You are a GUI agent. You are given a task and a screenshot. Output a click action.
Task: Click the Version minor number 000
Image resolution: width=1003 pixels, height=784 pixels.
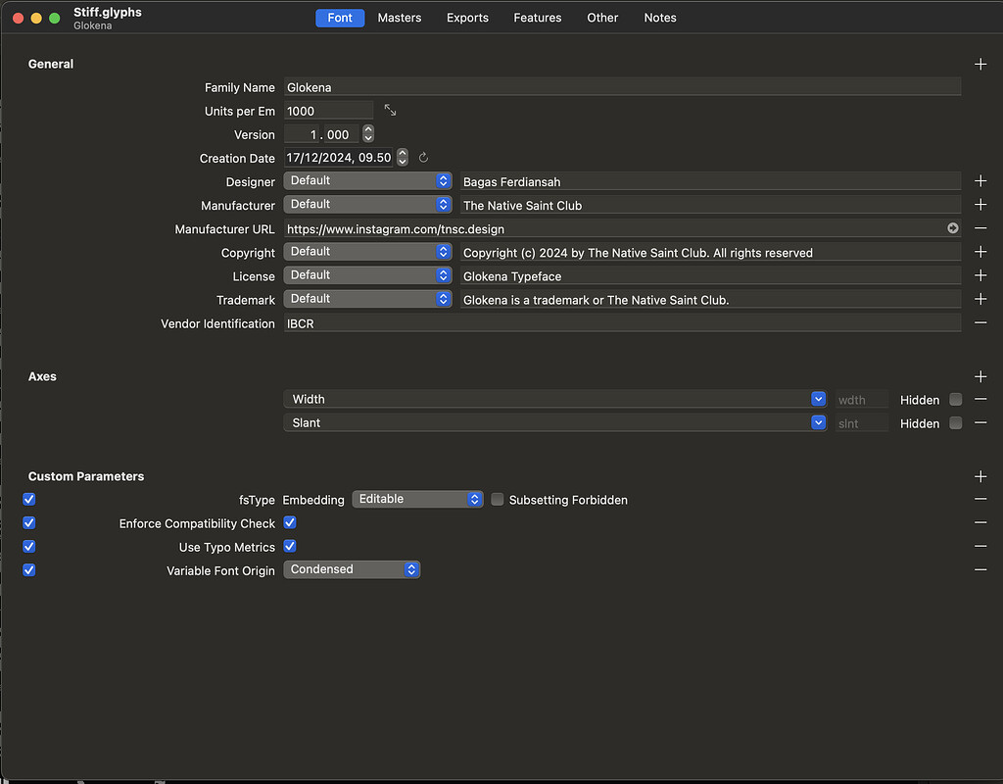(x=340, y=134)
